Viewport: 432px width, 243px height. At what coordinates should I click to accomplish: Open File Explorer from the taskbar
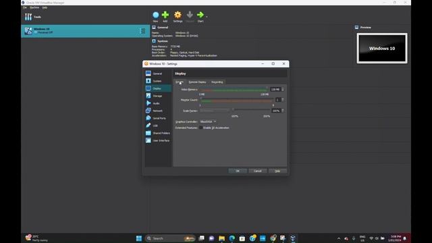pos(222,238)
